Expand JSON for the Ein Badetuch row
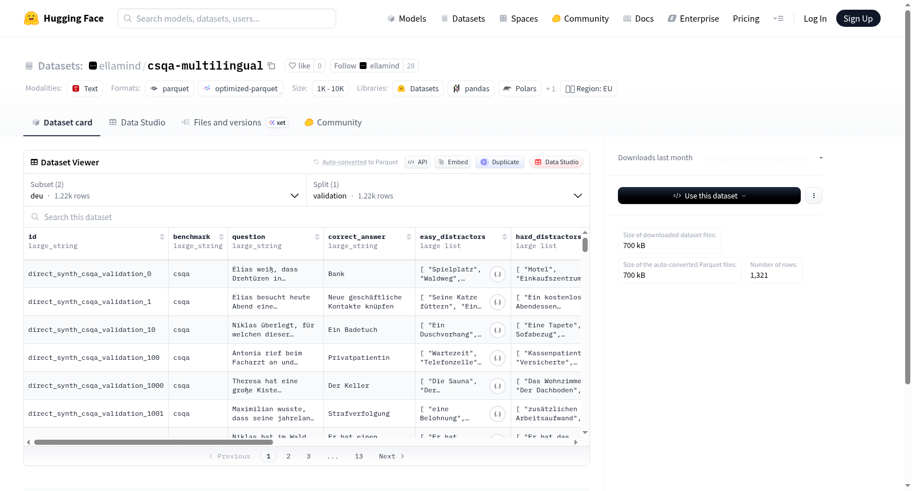Image resolution: width=912 pixels, height=491 pixels. click(498, 330)
